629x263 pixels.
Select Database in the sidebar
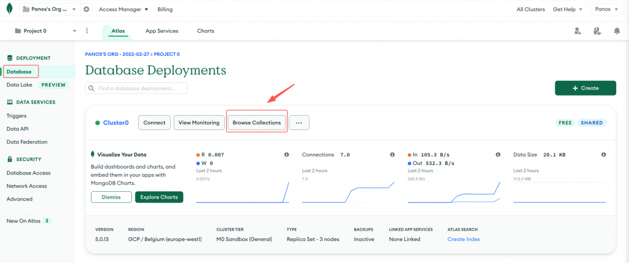coord(19,72)
